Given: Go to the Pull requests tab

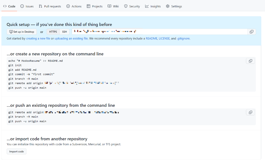Looking at the screenshot, I should 50,6.
